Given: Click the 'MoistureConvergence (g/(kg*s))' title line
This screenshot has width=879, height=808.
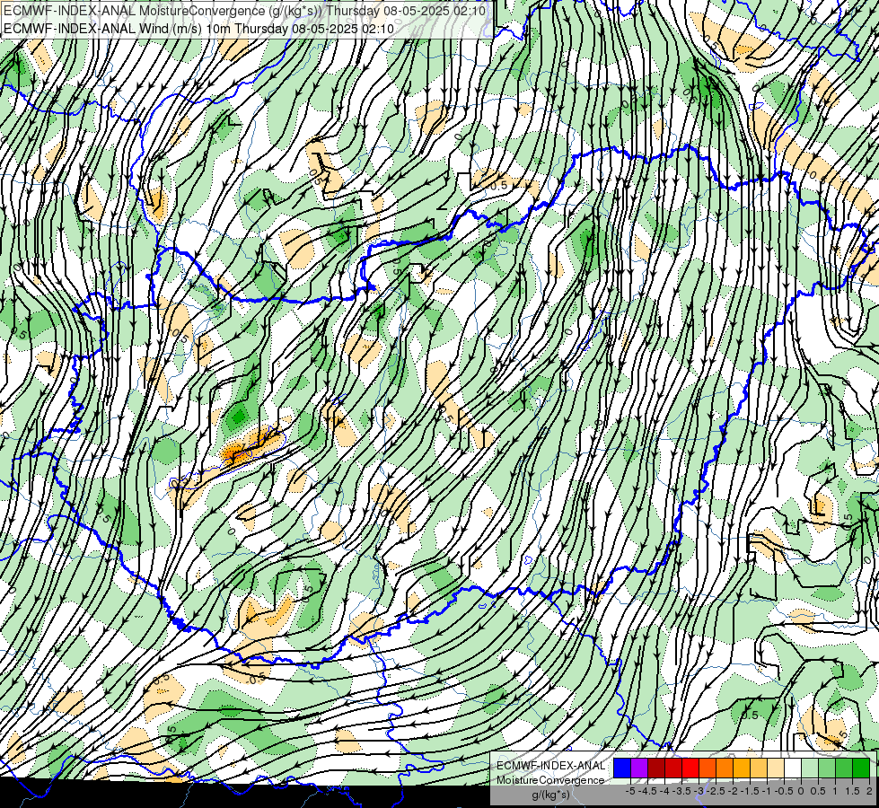Looking at the screenshot, I should pos(244,11).
